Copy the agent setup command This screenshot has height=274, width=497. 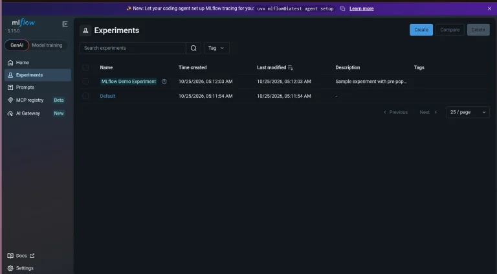(342, 8)
